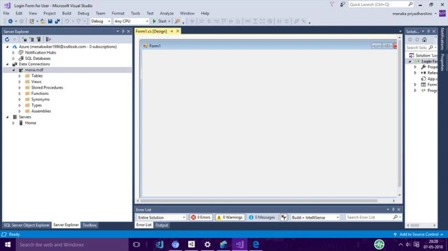Screen dimensions: 448x251
Task: Click Connect to Database icon in Server Explorer
Action: [25, 39]
